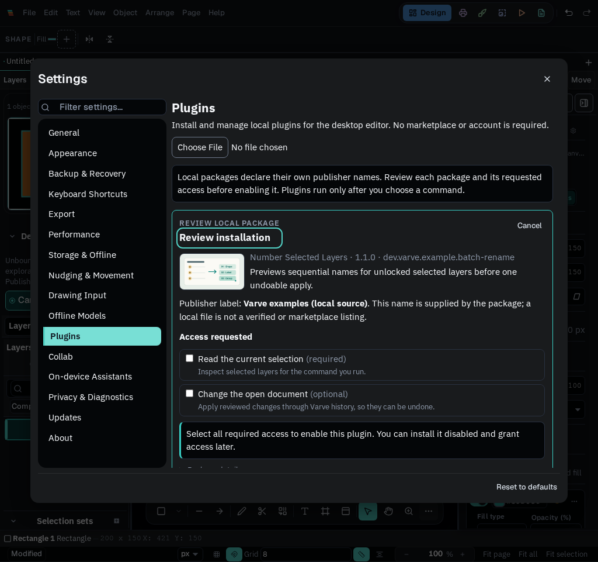Select the Line tool

199,511
